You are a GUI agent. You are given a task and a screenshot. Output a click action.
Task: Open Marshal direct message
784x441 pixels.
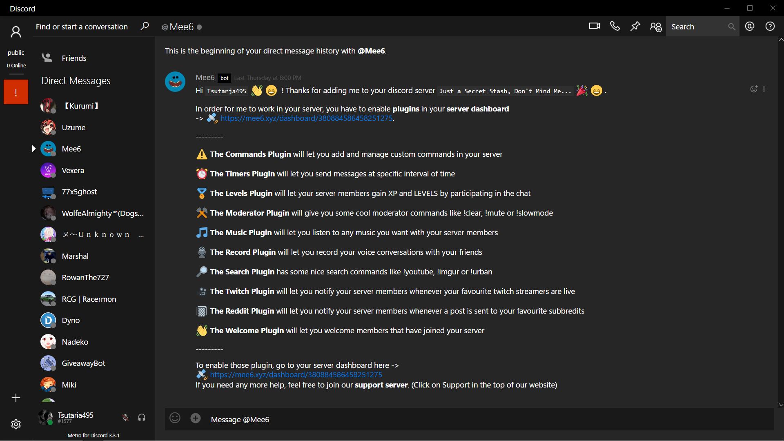94,256
